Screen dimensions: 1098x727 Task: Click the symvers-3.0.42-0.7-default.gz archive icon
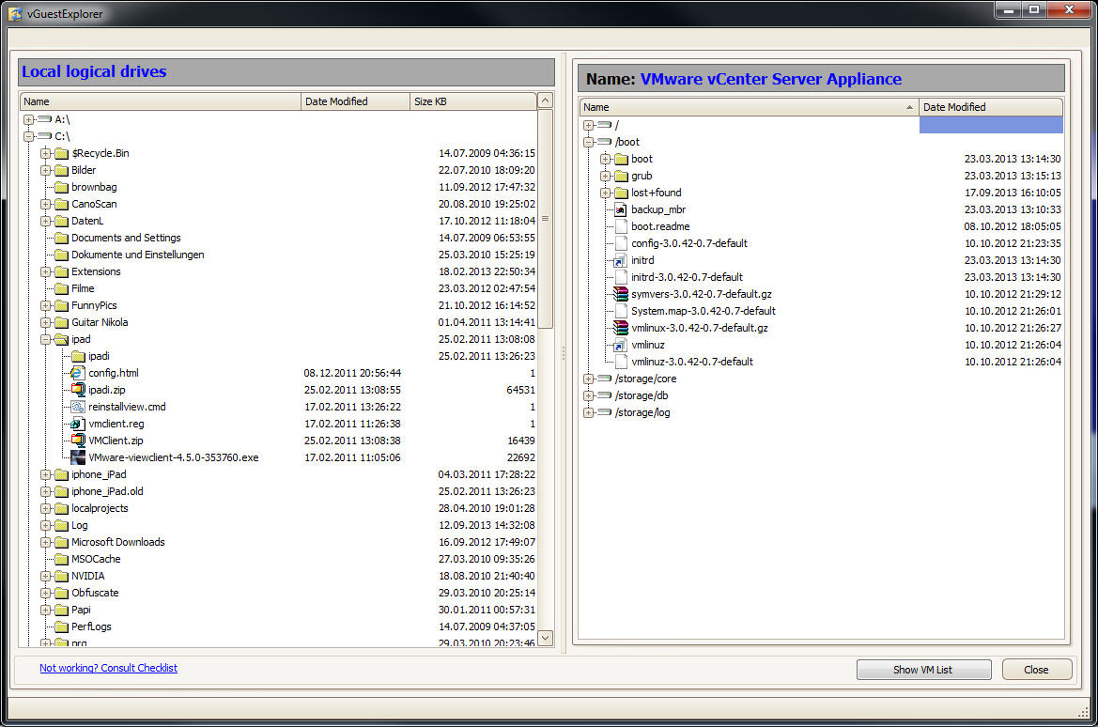tap(621, 293)
